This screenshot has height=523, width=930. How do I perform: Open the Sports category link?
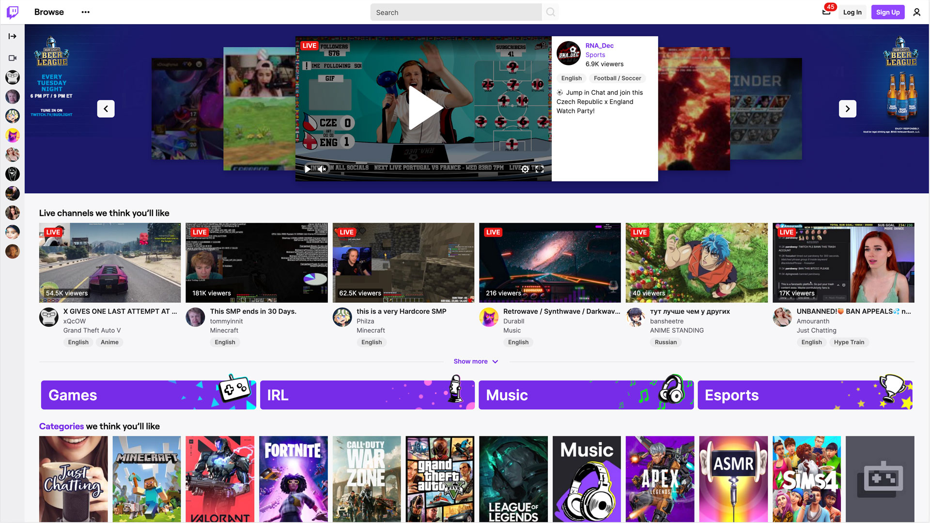tap(595, 55)
